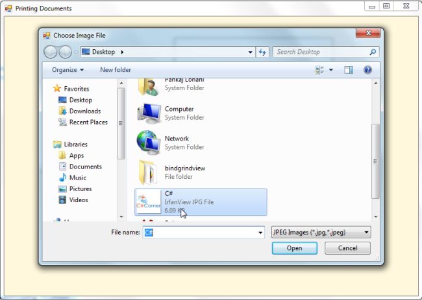The height and width of the screenshot is (300, 422).
Task: Click the Pictures library icon
Action: (62, 189)
